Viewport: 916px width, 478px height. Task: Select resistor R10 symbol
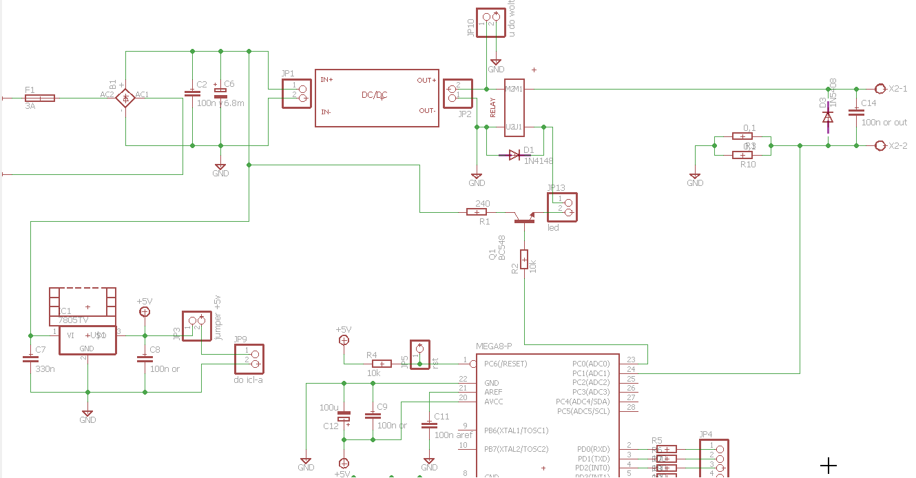(742, 155)
